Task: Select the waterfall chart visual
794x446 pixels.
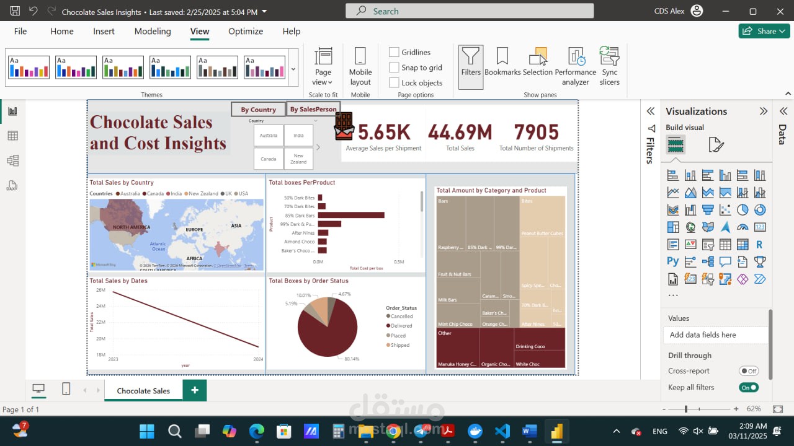Action: point(690,210)
